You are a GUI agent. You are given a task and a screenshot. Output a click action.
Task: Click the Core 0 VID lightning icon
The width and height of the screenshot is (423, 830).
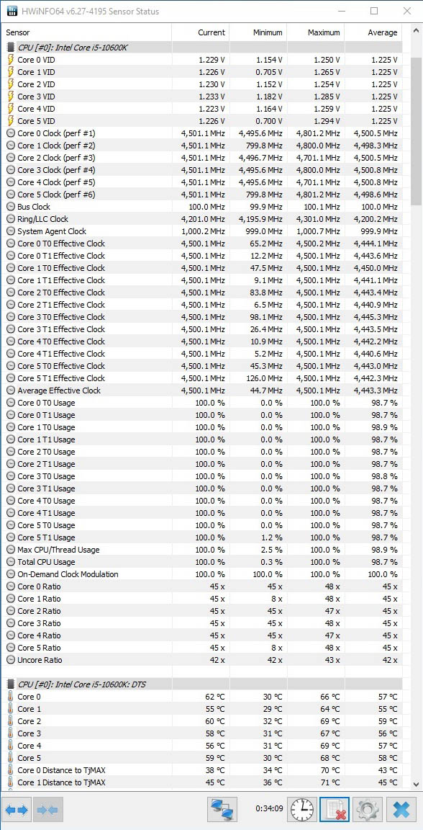(11, 60)
